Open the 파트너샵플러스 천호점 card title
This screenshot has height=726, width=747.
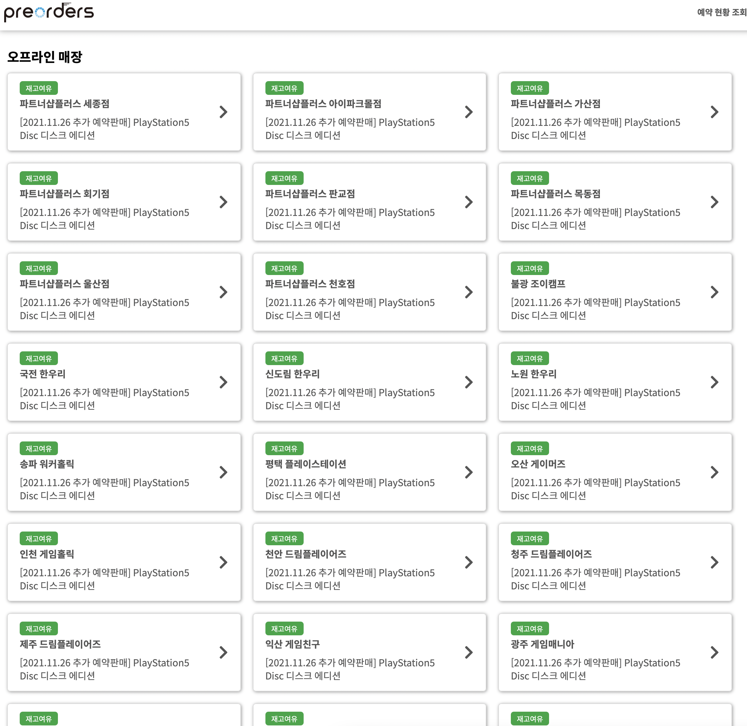310,284
